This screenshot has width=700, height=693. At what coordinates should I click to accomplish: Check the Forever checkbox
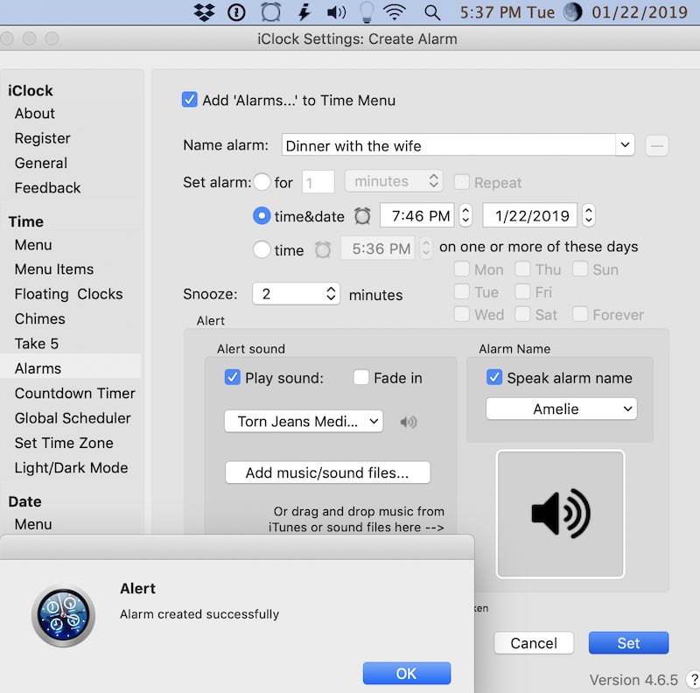[579, 314]
